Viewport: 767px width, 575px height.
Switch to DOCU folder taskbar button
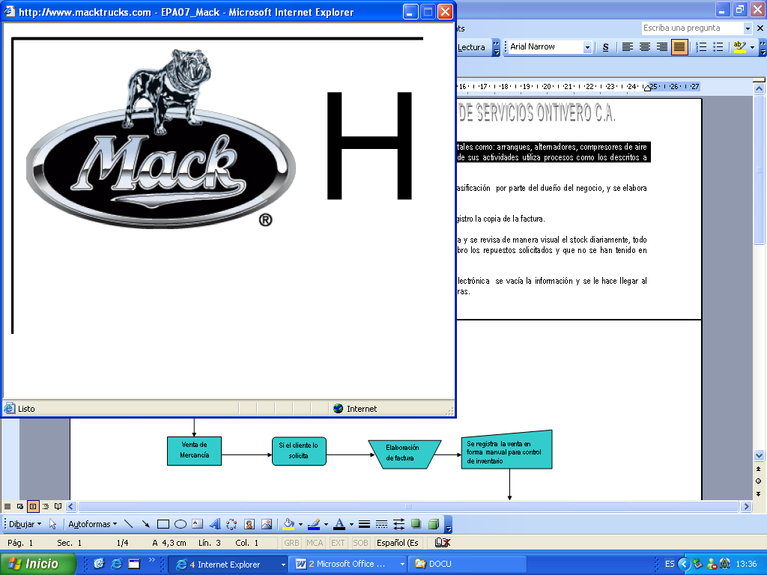pos(469,565)
